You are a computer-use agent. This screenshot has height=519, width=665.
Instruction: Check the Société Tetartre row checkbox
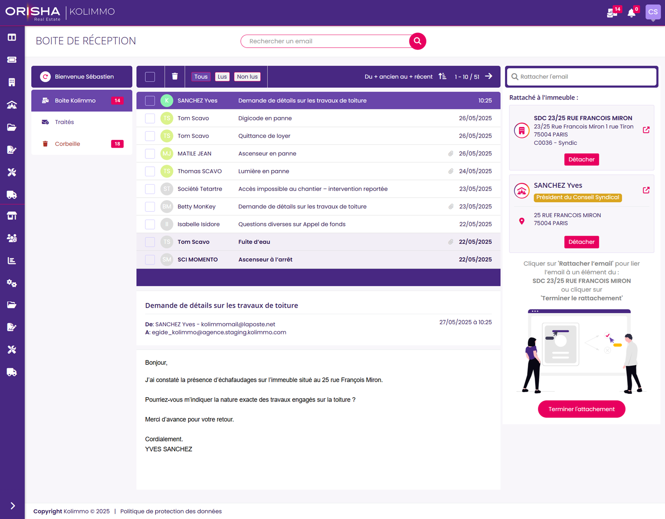150,189
